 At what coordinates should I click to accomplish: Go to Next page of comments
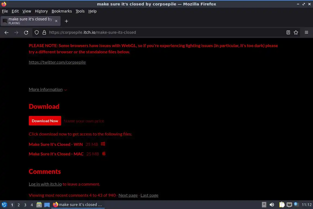coord(128,195)
